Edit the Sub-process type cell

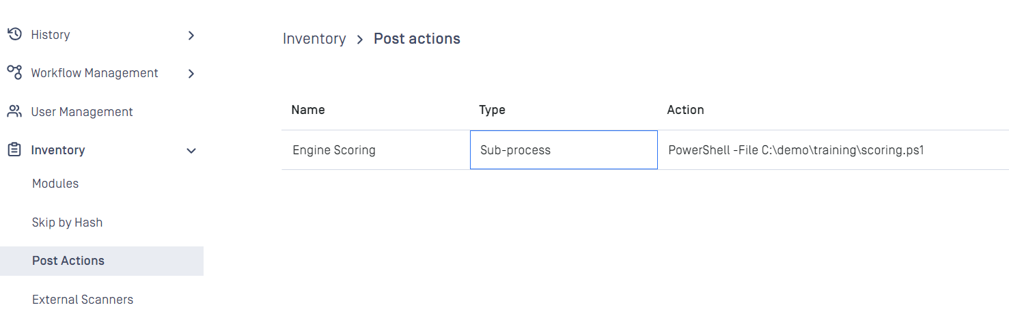(x=564, y=150)
